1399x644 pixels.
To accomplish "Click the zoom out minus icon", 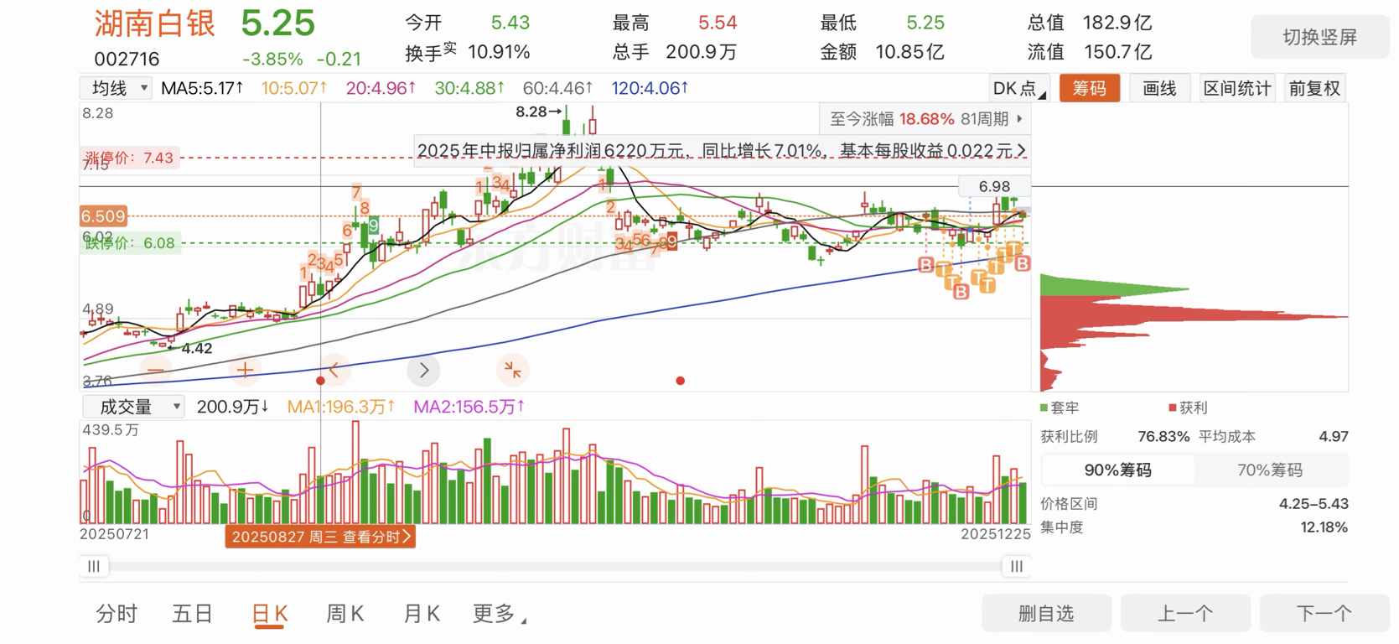I will click(156, 370).
